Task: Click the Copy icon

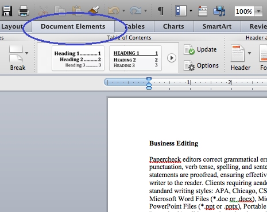Action: point(60,11)
